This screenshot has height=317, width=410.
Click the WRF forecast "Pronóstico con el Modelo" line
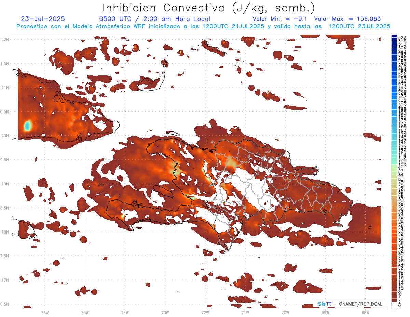[204, 26]
